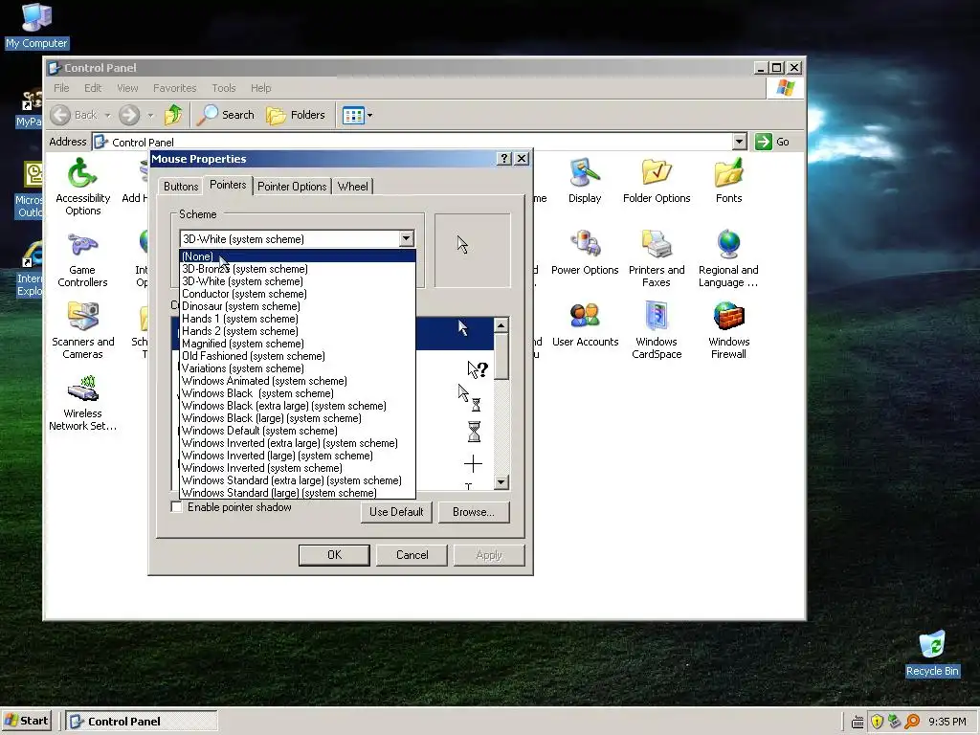
Task: Enable pointer shadow checkbox
Action: (x=177, y=507)
